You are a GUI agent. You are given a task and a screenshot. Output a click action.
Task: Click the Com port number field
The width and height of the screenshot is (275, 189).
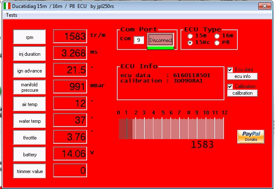click(139, 40)
